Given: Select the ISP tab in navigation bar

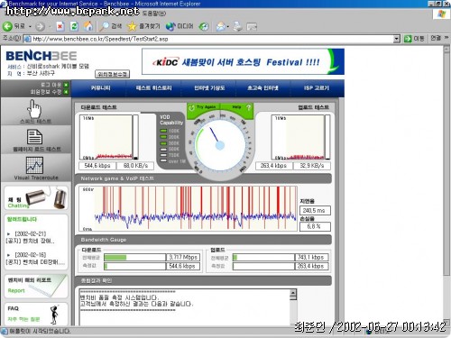Looking at the screenshot, I should (x=317, y=88).
